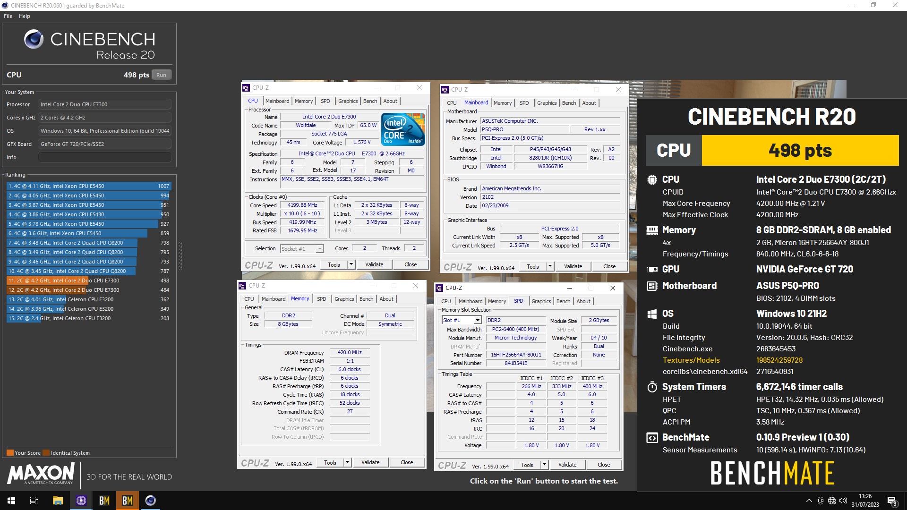
Task: Select ranking row Core 2 Quad Q8200 798
Action: point(89,243)
